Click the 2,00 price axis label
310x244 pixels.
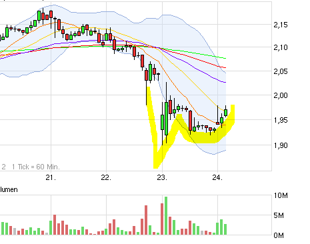[x=281, y=95]
